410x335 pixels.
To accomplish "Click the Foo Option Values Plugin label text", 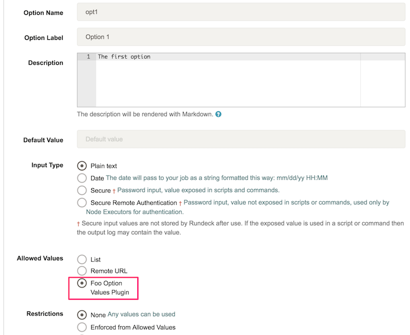I will pyautogui.click(x=110, y=288).
